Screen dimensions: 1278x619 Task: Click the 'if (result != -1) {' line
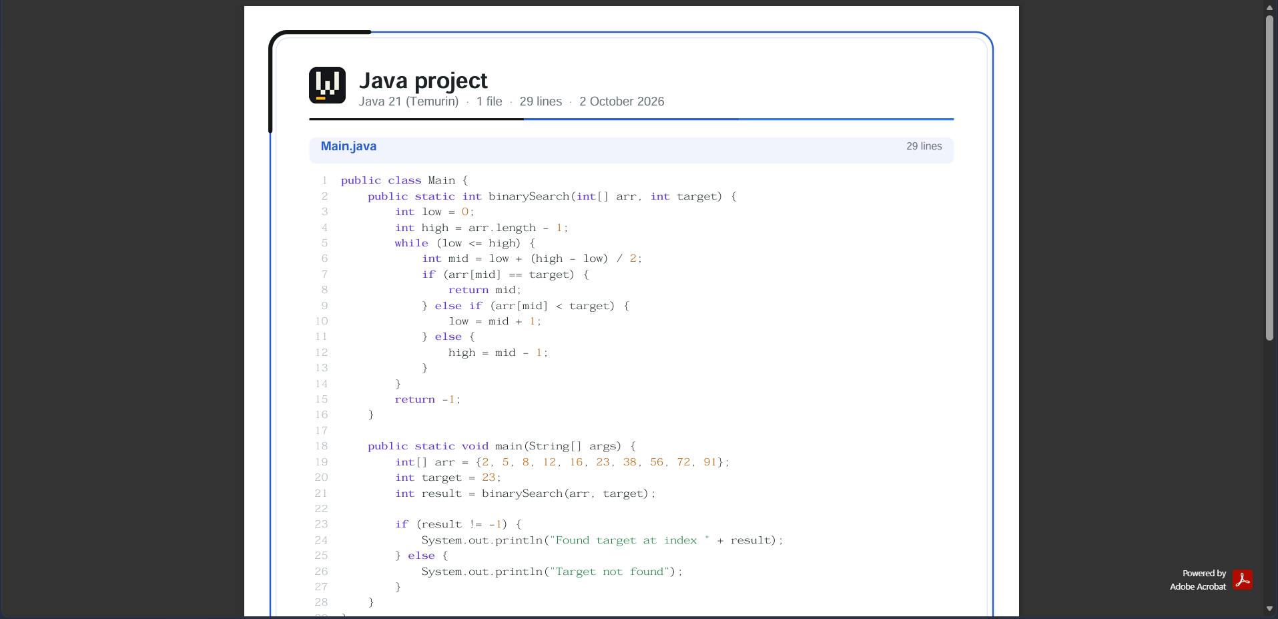point(458,524)
